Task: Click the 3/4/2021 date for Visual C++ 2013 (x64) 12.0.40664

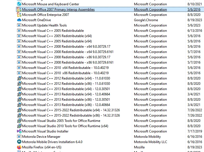Action: point(194,94)
